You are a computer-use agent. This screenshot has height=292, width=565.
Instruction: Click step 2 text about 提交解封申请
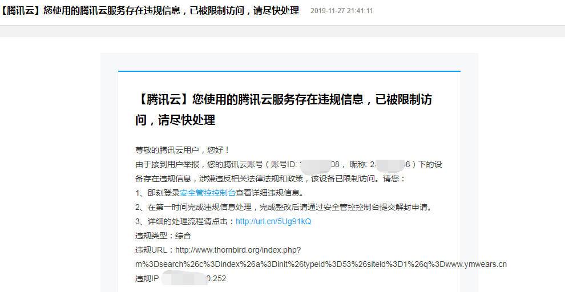coord(283,208)
